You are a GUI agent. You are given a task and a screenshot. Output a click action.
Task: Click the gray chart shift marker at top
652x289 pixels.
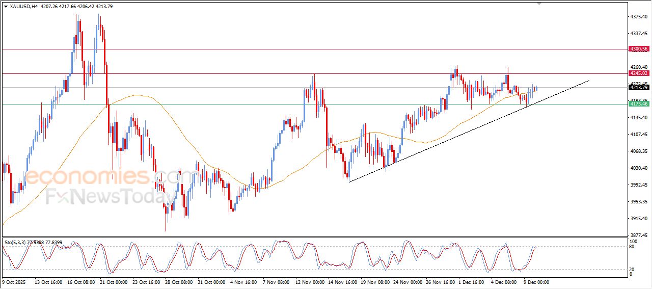pyautogui.click(x=539, y=4)
